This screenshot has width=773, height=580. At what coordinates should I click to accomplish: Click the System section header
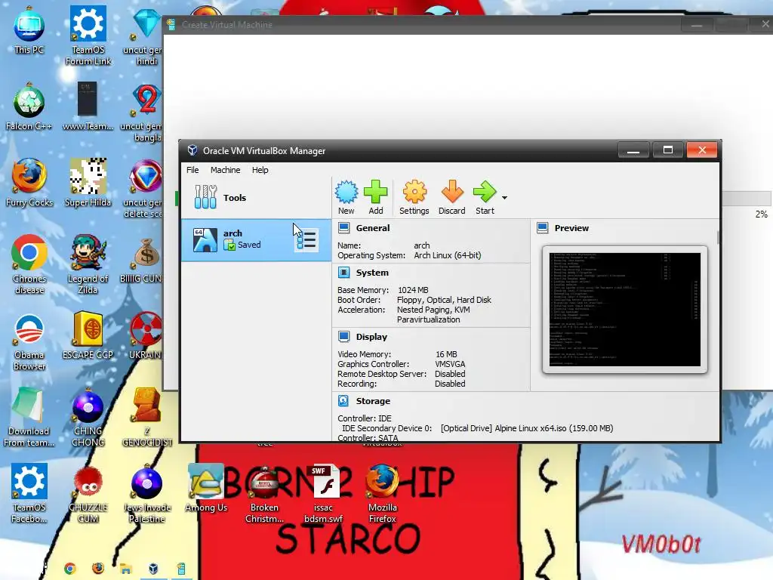(372, 272)
